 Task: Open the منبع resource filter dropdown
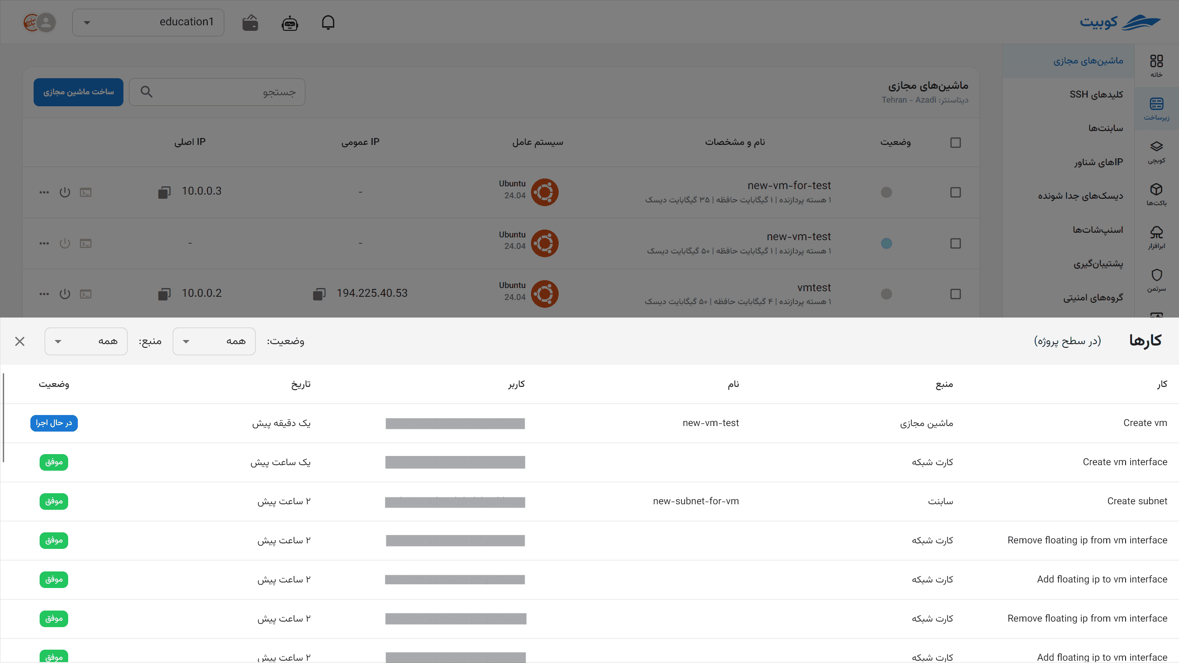point(86,341)
